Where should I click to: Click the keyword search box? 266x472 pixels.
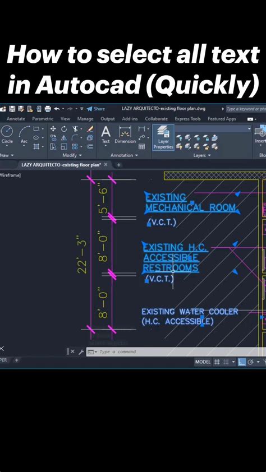point(245,109)
